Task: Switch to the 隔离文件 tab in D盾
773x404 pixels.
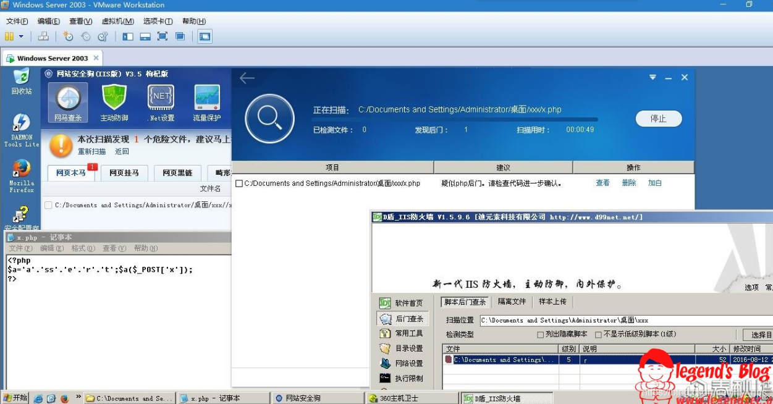Action: click(x=512, y=301)
